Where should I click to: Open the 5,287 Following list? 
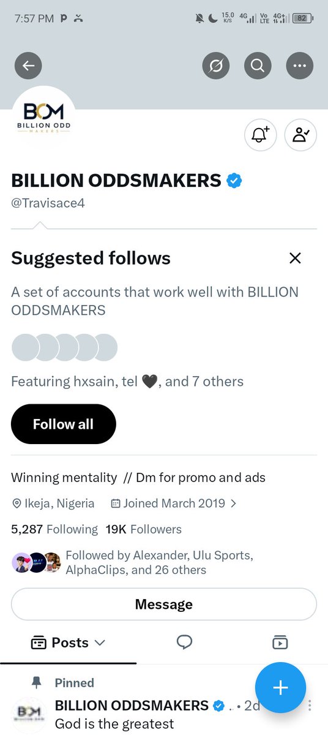54,529
